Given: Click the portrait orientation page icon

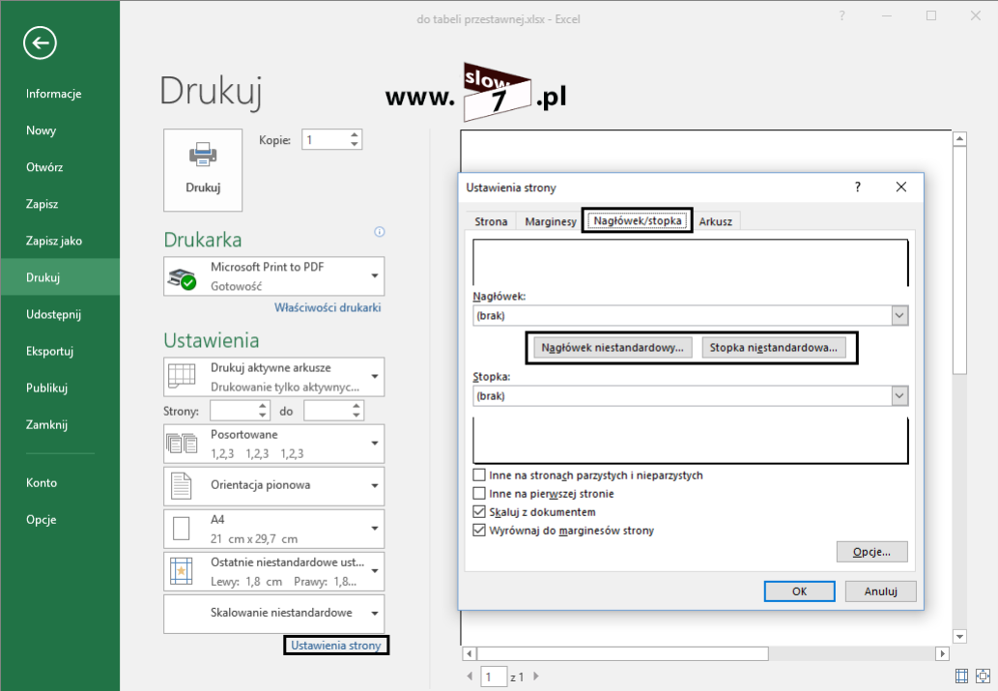Looking at the screenshot, I should click(x=182, y=486).
